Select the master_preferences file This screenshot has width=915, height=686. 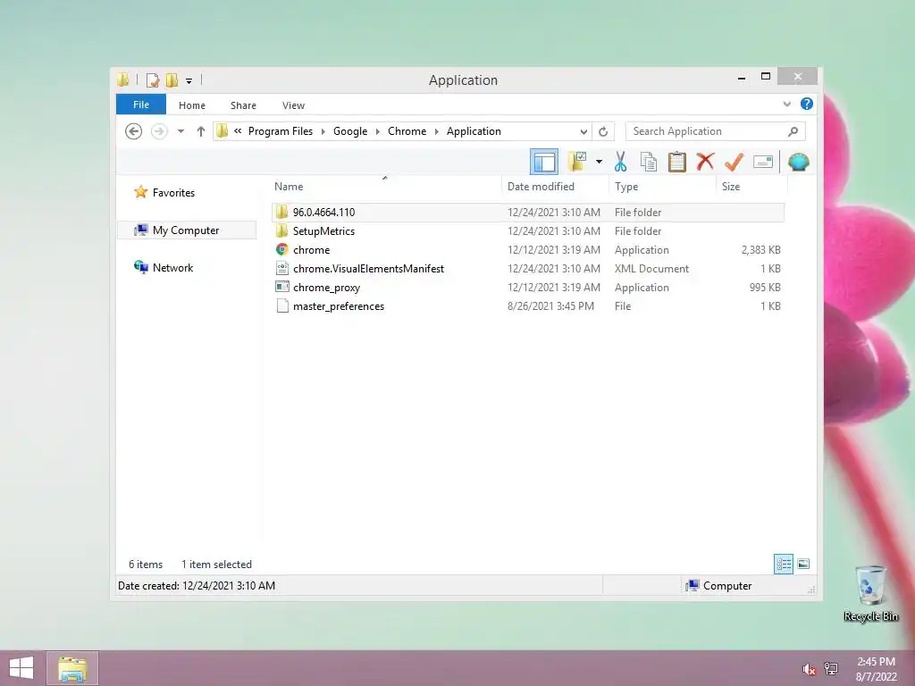click(527, 306)
